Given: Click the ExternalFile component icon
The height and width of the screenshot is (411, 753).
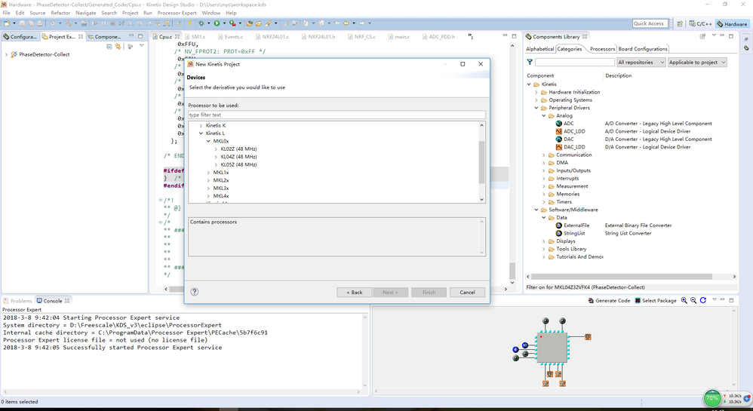Looking at the screenshot, I should 559,225.
